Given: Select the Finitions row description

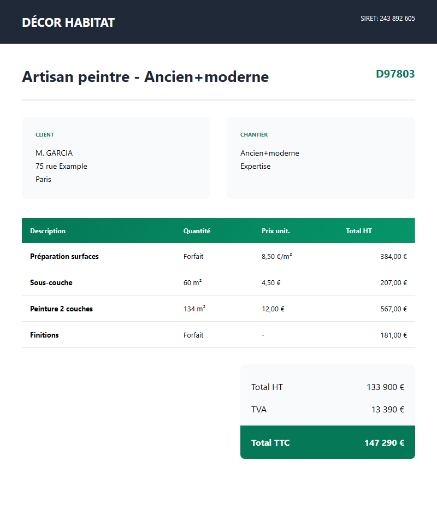Looking at the screenshot, I should pos(44,335).
